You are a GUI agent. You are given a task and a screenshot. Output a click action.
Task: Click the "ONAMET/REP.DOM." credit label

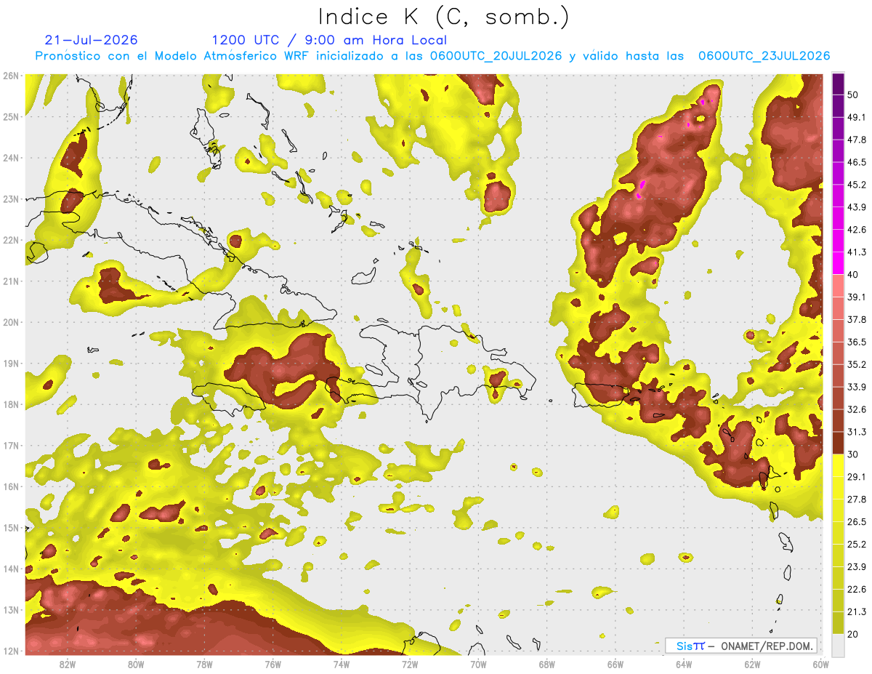coord(766,646)
